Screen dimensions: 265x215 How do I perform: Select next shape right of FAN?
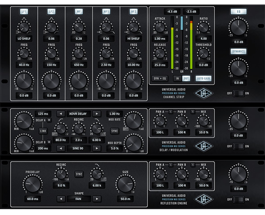click(97, 199)
